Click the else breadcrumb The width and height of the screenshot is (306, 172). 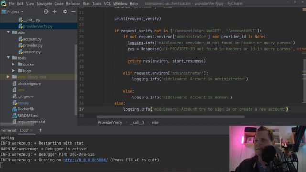pyautogui.click(x=155, y=123)
